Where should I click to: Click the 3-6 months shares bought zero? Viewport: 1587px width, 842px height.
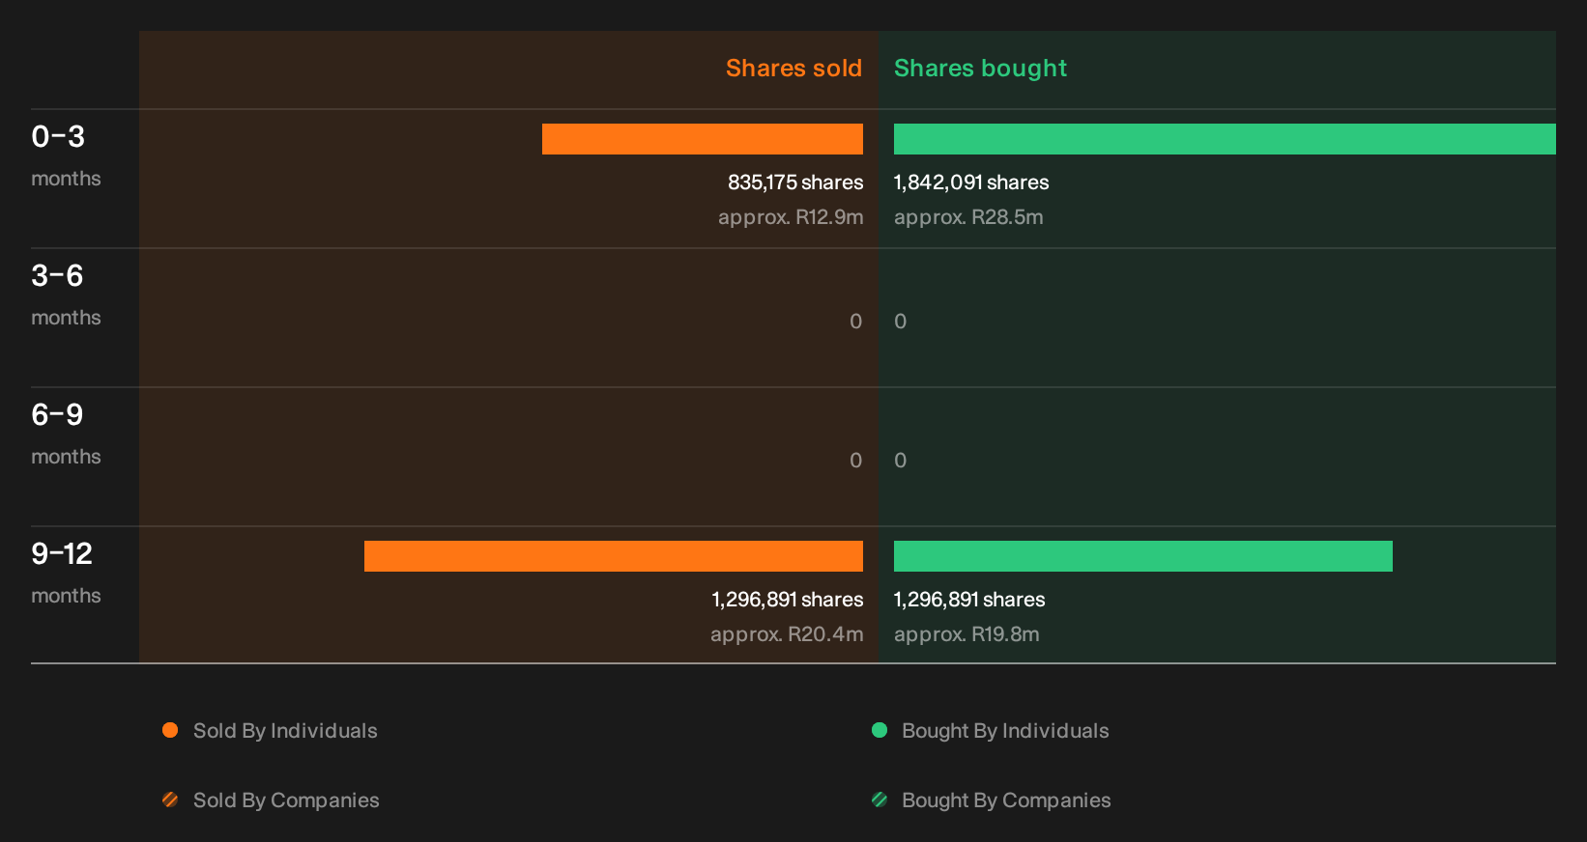click(901, 322)
